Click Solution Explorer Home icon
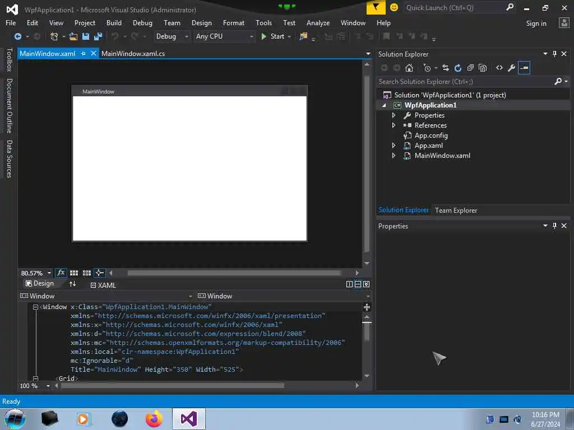574x430 pixels. click(409, 68)
